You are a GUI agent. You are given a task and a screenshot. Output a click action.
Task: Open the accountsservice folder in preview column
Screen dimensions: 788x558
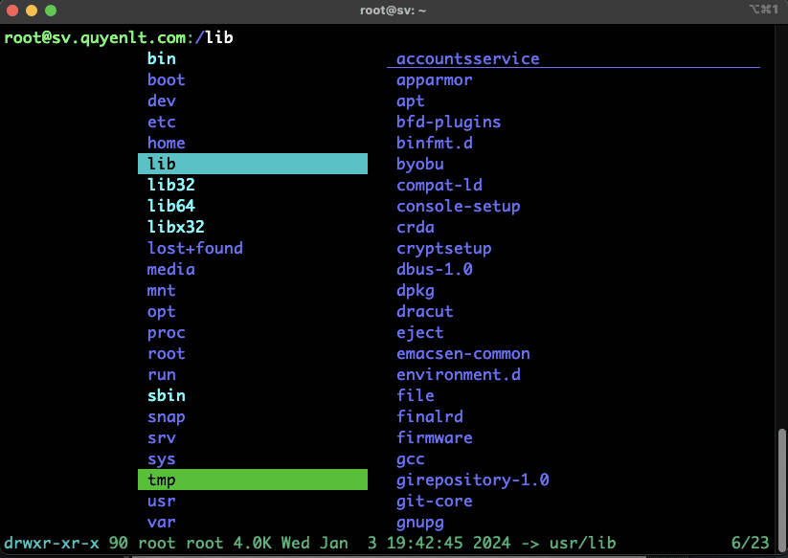coord(467,58)
